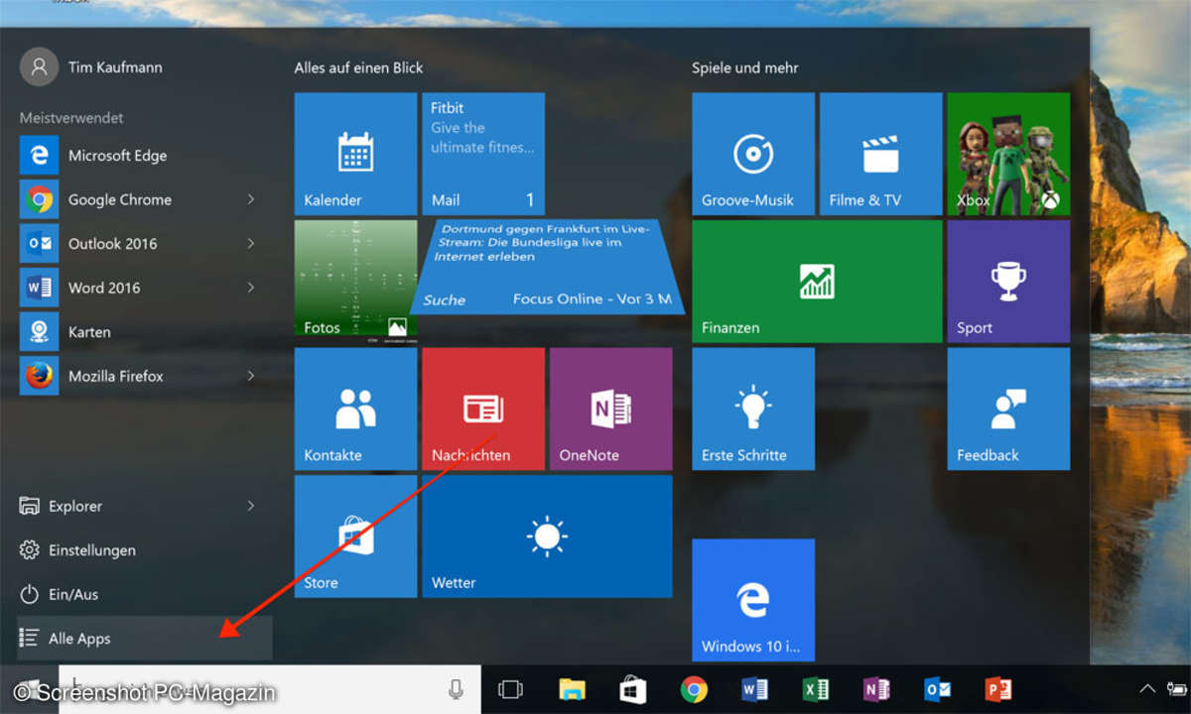Image resolution: width=1191 pixels, height=714 pixels.
Task: Open File Explorer from the taskbar
Action: (572, 689)
